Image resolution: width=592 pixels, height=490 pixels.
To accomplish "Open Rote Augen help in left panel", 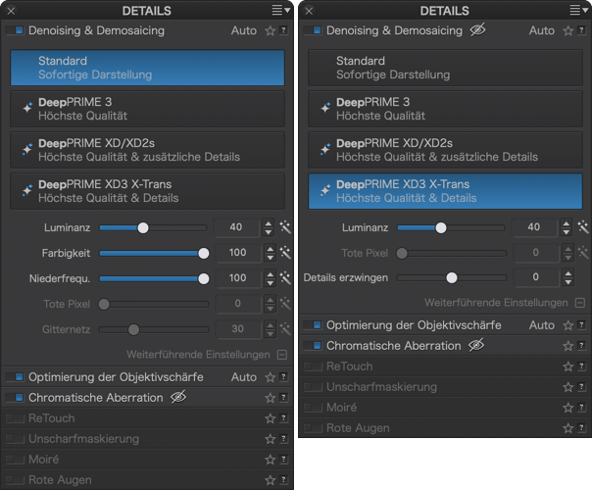I will tap(283, 479).
